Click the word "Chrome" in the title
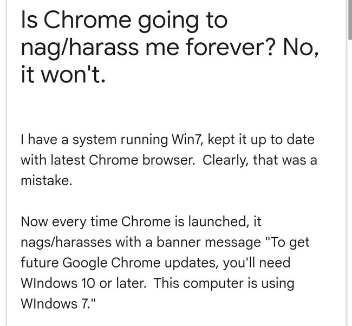Image resolution: width=352 pixels, height=326 pixels. 89,20
